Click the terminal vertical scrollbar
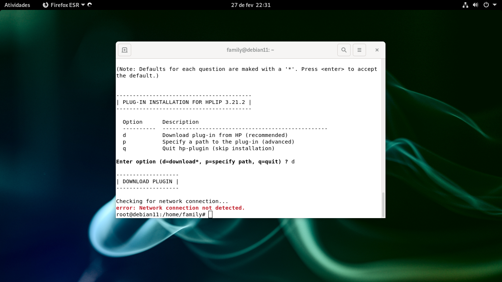This screenshot has width=502, height=282. coord(383,205)
